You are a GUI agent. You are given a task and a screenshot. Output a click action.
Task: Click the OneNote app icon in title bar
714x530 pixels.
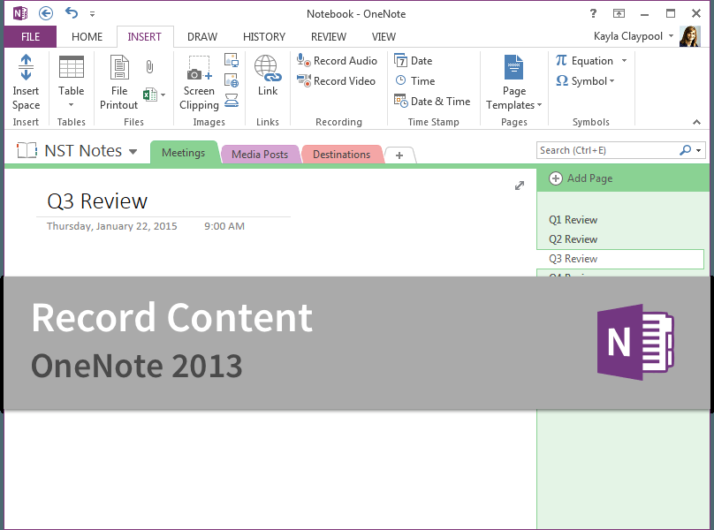pos(20,13)
